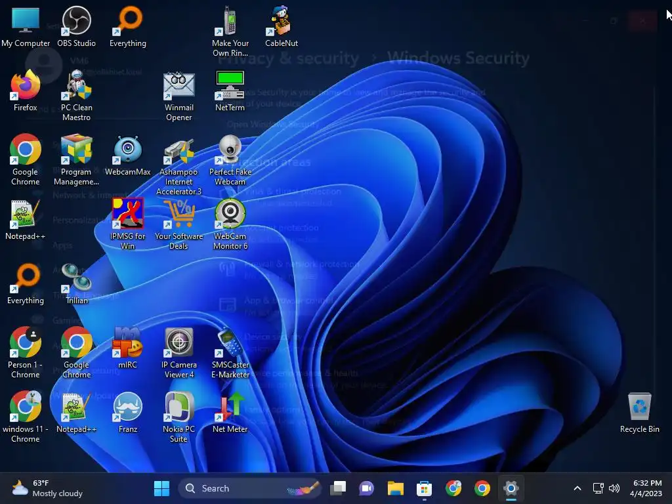The image size is (672, 504).
Task: Open the Net Meter desktop shortcut
Action: [230, 412]
